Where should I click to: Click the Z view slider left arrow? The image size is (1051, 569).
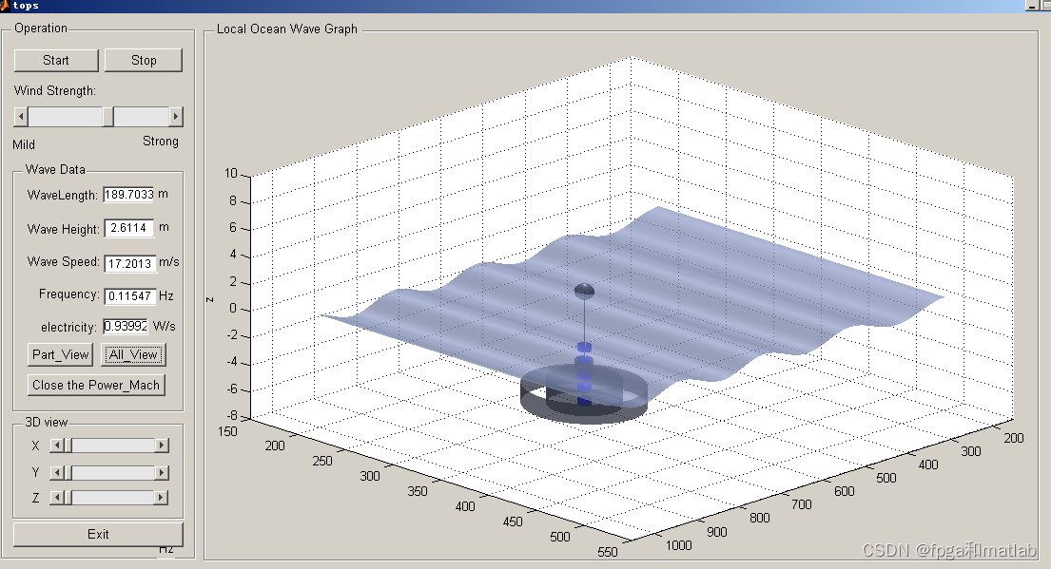coord(57,498)
